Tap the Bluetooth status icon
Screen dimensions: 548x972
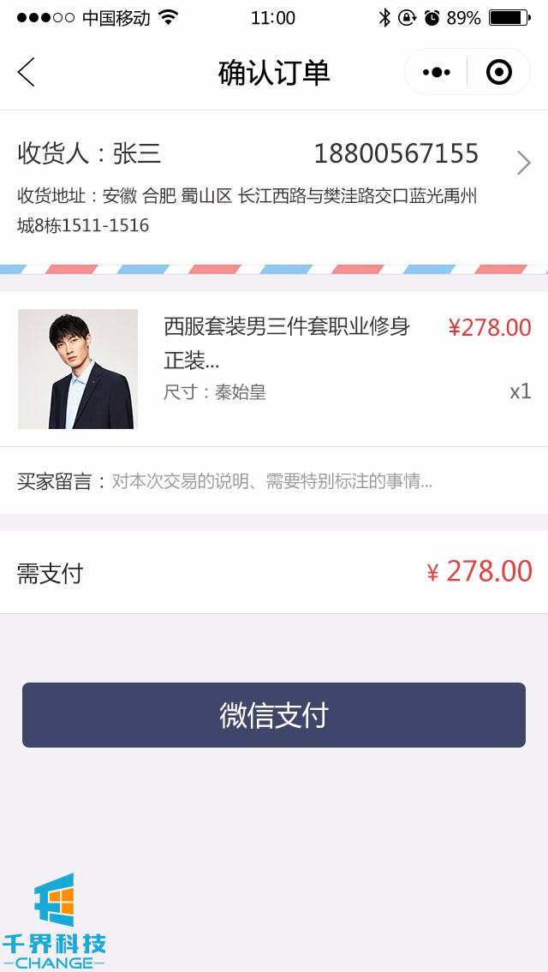tap(384, 18)
